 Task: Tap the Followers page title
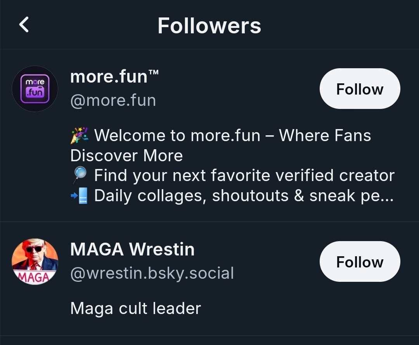(x=209, y=26)
